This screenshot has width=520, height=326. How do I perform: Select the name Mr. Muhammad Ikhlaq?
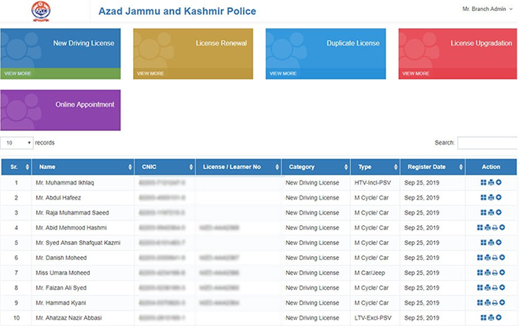(x=65, y=182)
